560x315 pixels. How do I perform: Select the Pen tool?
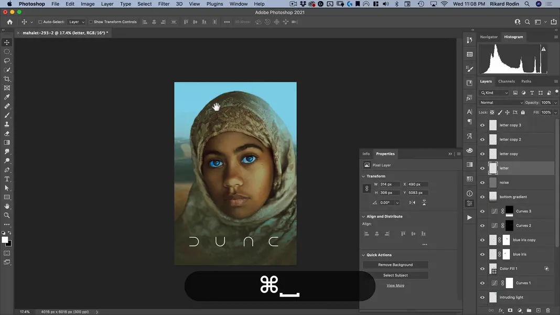click(x=7, y=170)
